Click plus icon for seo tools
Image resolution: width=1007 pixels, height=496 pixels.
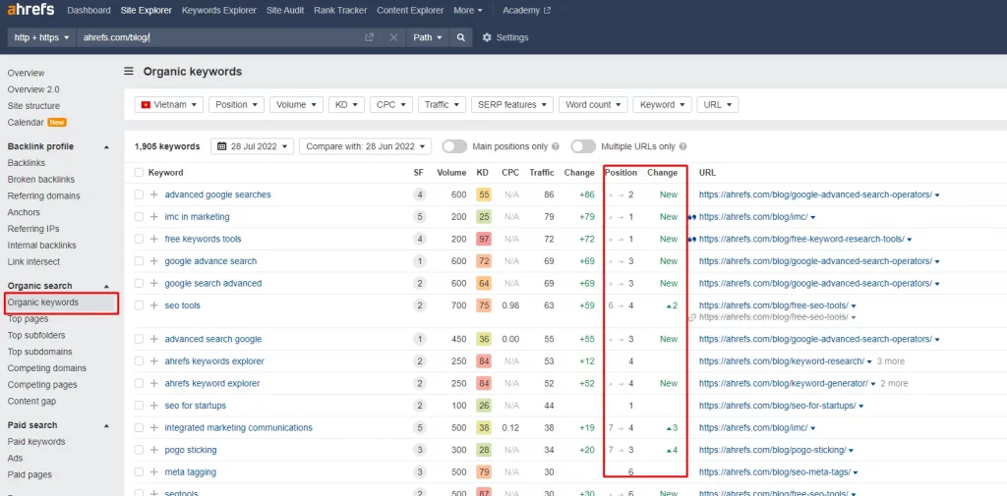click(x=154, y=305)
